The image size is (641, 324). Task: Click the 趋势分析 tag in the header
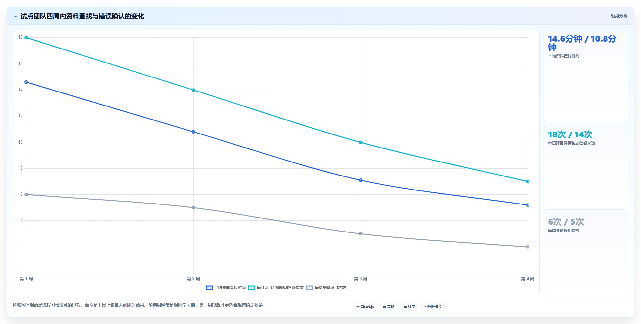pos(619,16)
